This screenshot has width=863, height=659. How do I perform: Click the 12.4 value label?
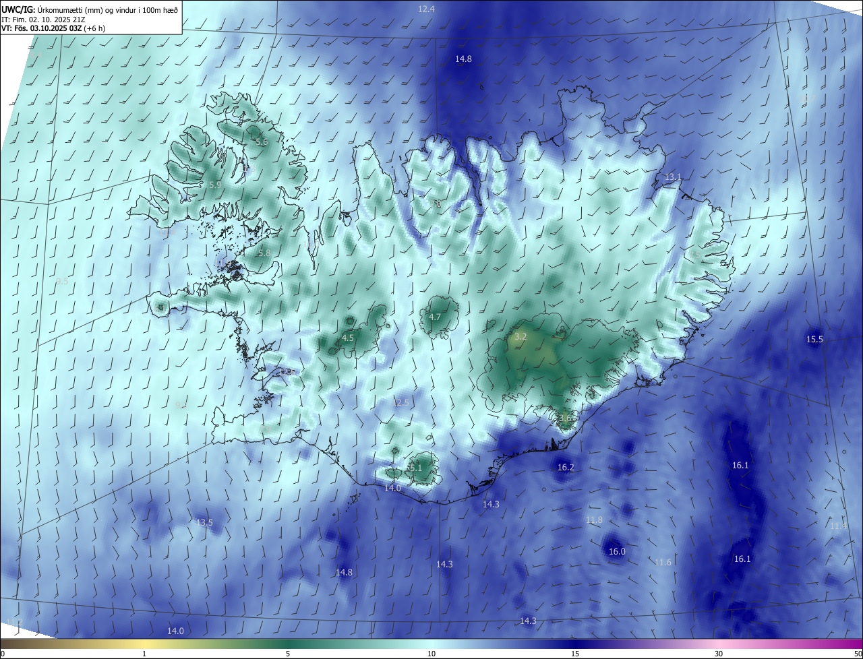pos(426,9)
